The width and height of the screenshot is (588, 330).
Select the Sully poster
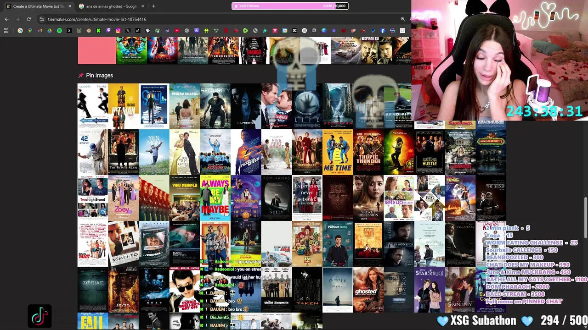coord(277,198)
